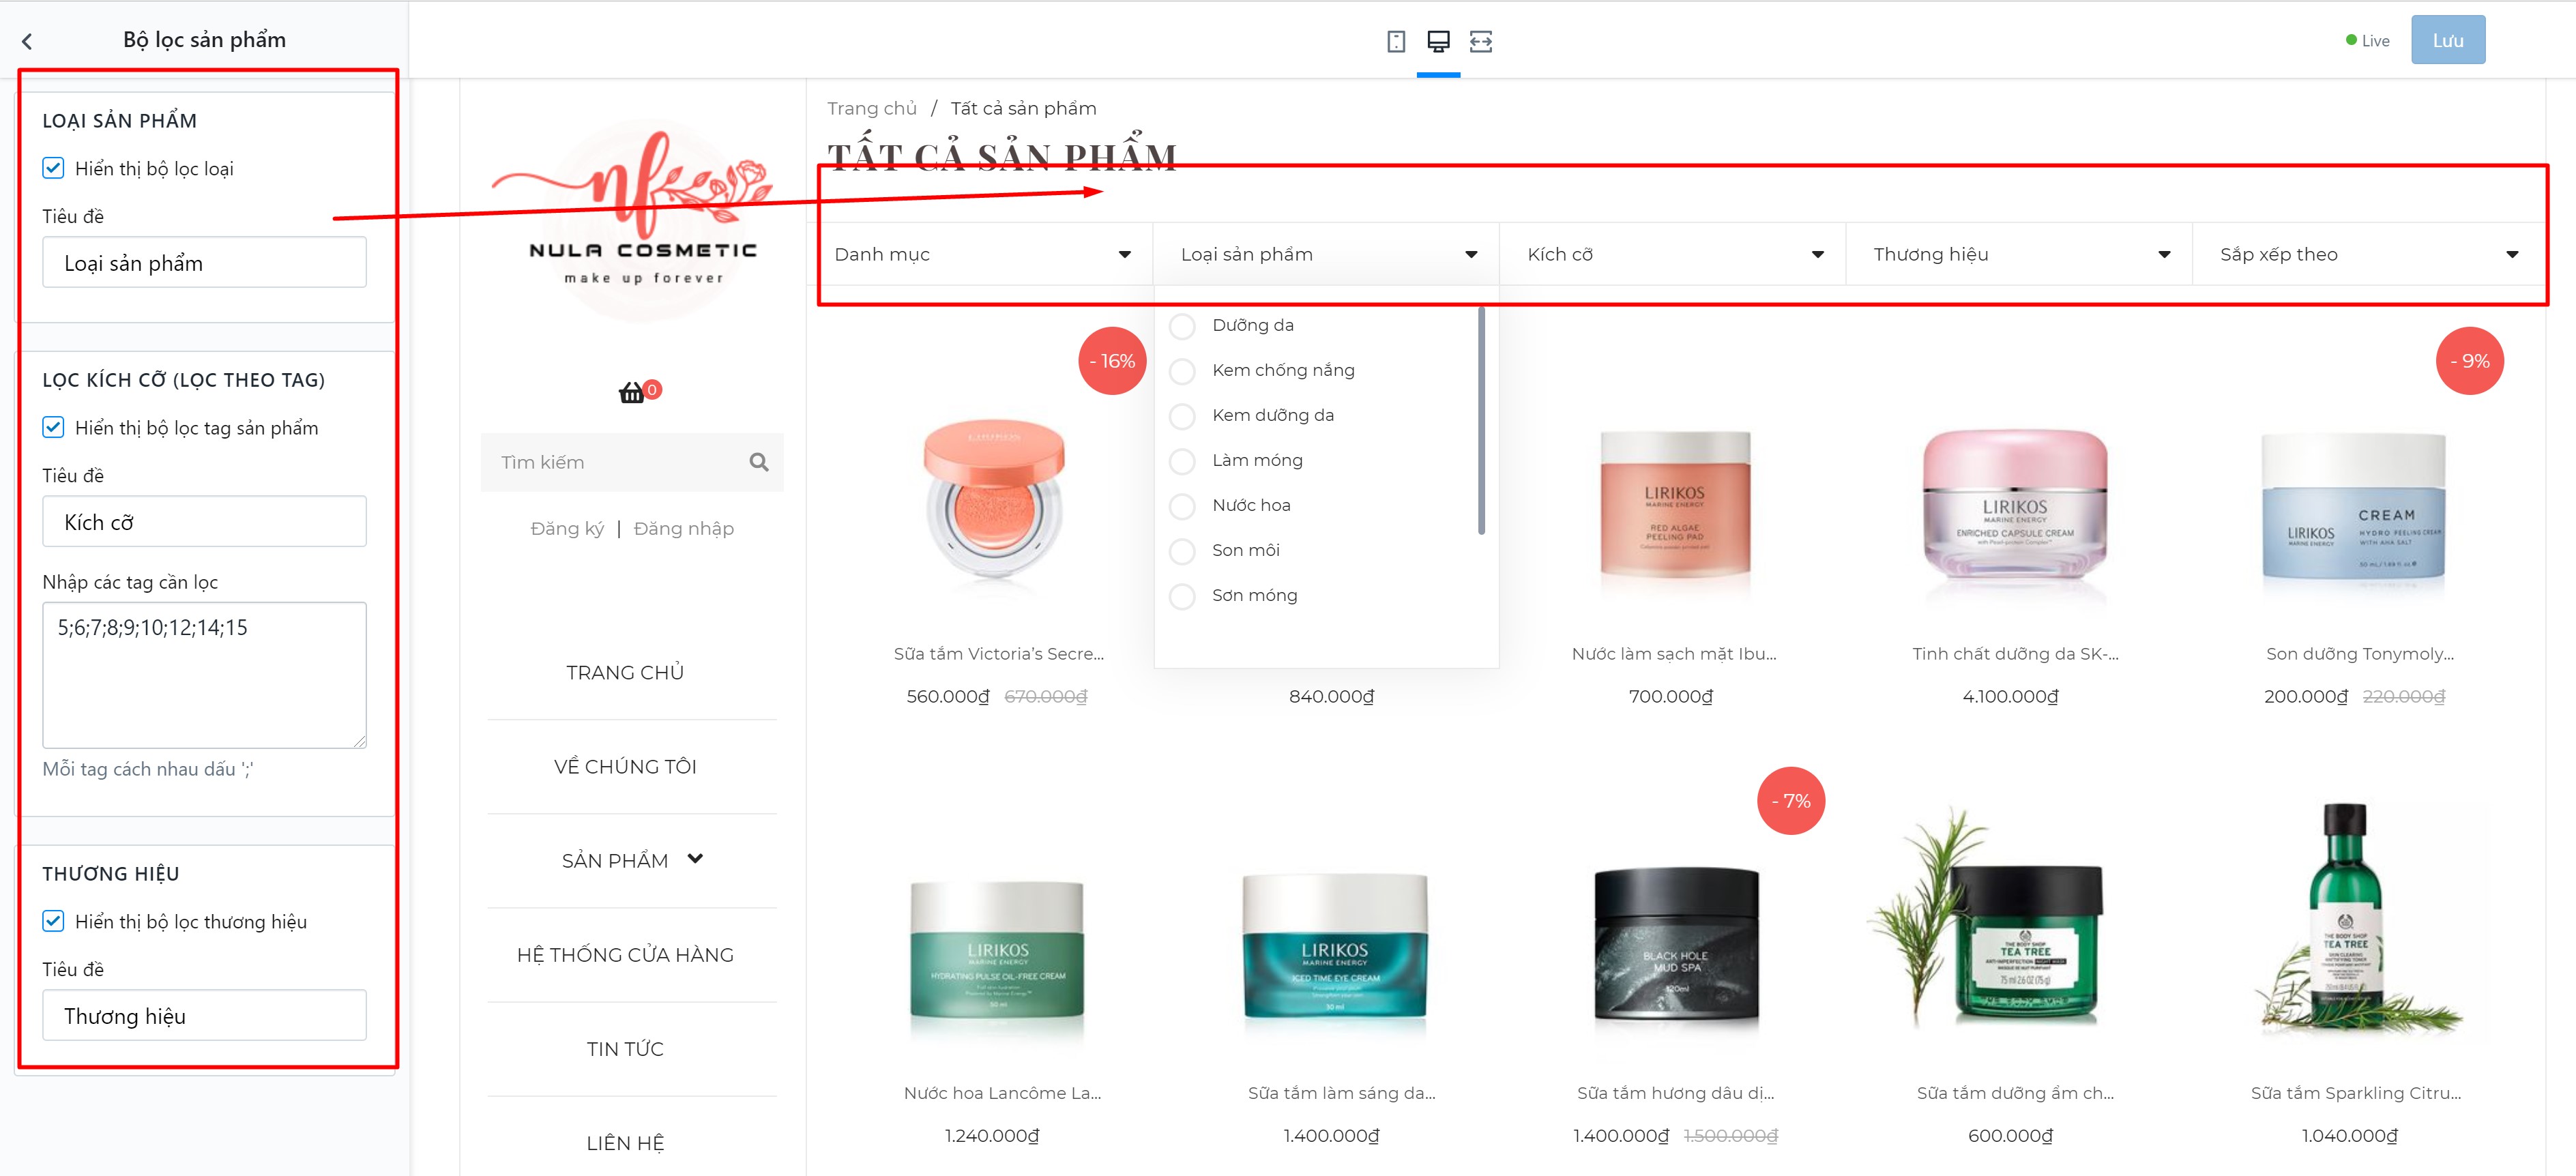Open 'Nước làm sạch mặt Ibu...' product title
Image resolution: width=2576 pixels, height=1176 pixels.
tap(1674, 654)
